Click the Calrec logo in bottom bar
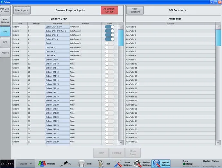The width and height of the screenshot is (222, 168). point(7,163)
